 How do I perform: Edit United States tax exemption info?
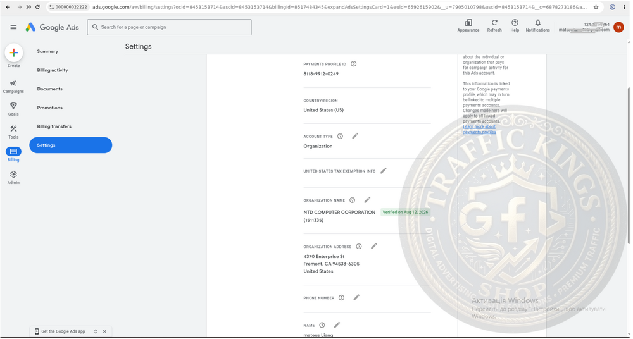click(384, 171)
